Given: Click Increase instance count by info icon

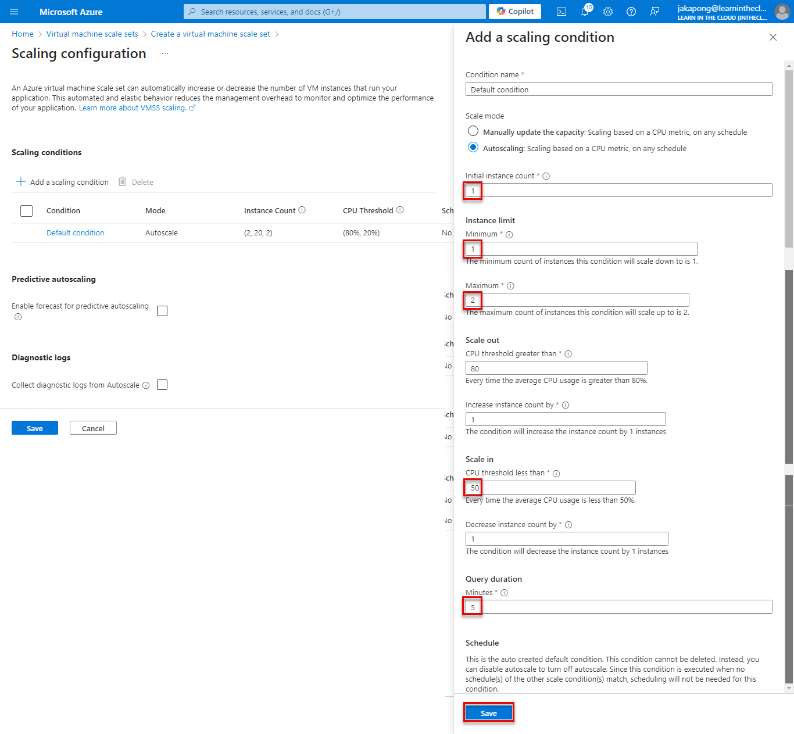Looking at the screenshot, I should point(566,405).
